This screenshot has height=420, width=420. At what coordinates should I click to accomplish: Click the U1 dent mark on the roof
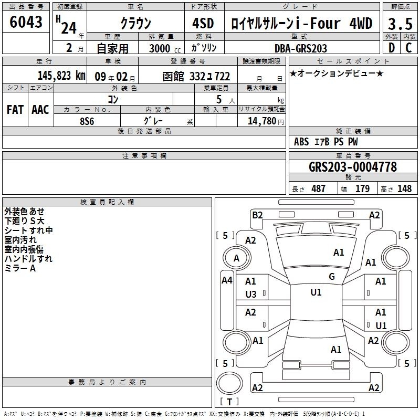(x=316, y=292)
